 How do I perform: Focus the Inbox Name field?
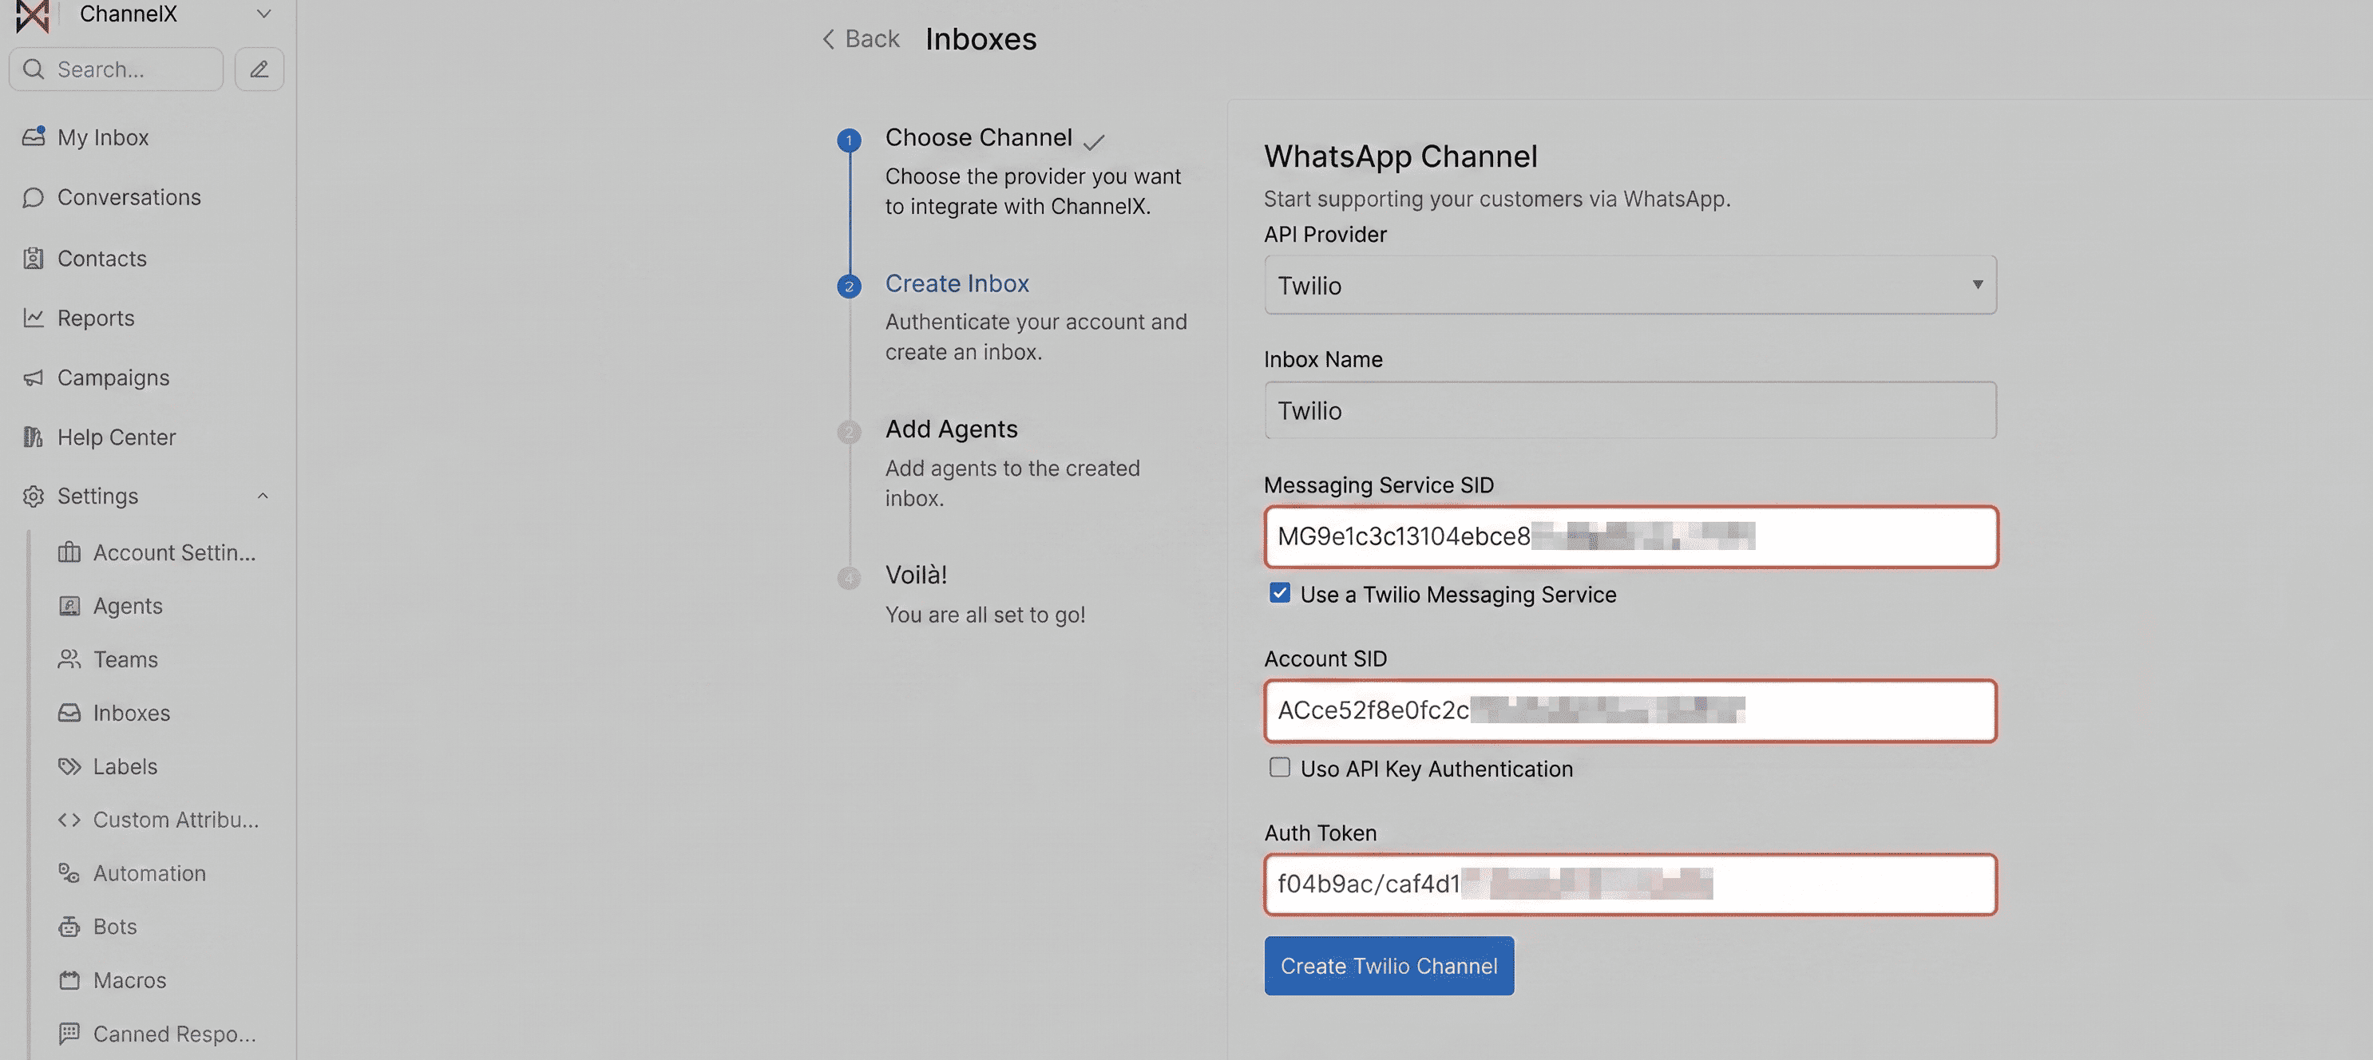[1630, 409]
